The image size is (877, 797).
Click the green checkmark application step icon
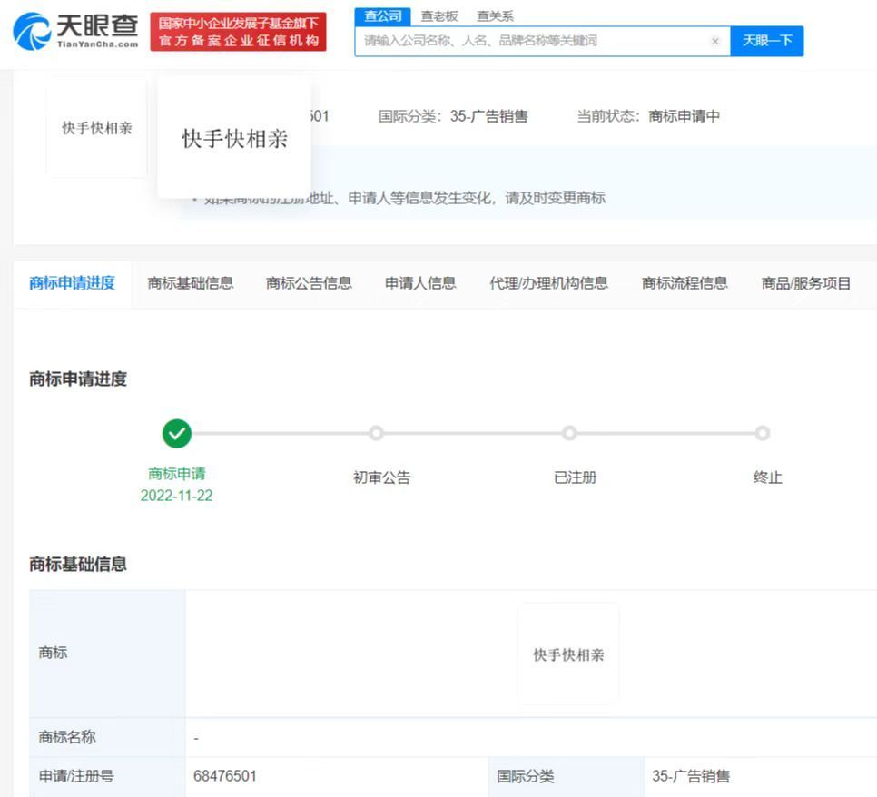point(177,434)
